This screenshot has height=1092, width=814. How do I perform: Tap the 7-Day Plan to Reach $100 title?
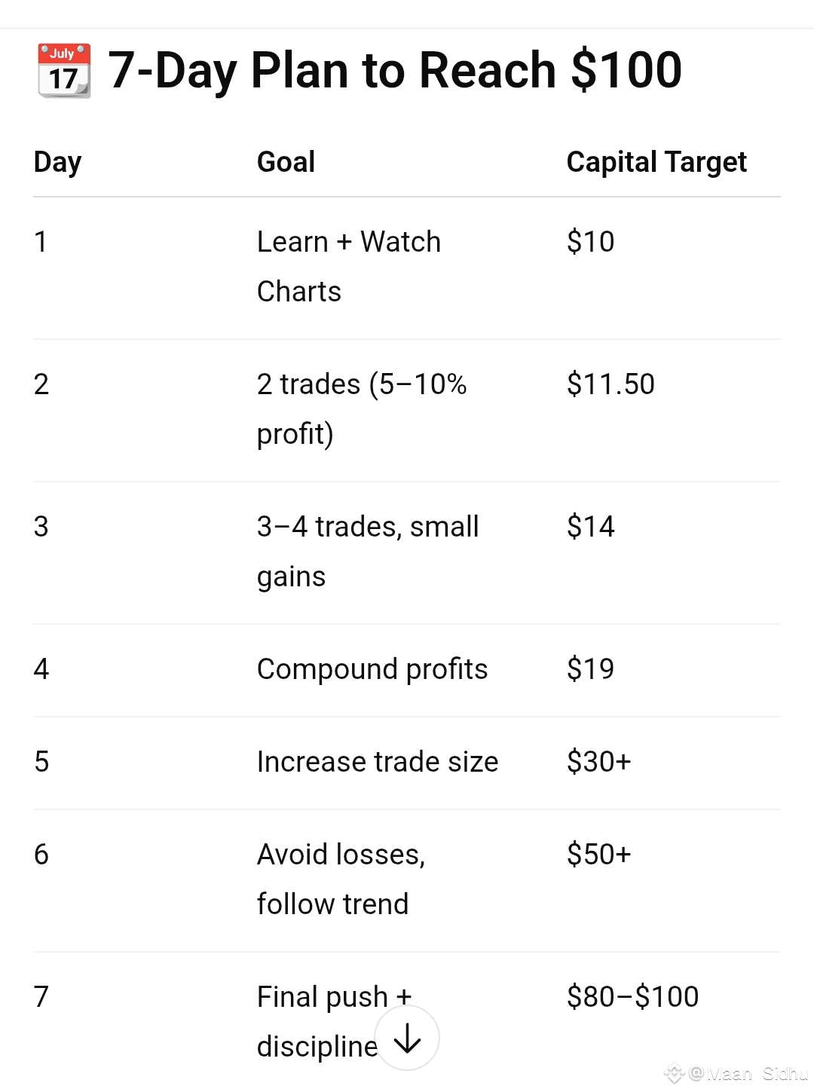[395, 70]
